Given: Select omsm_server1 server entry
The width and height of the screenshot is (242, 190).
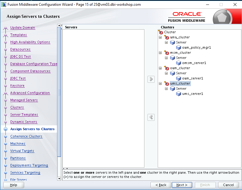Looking at the screenshot, I should 194,63.
